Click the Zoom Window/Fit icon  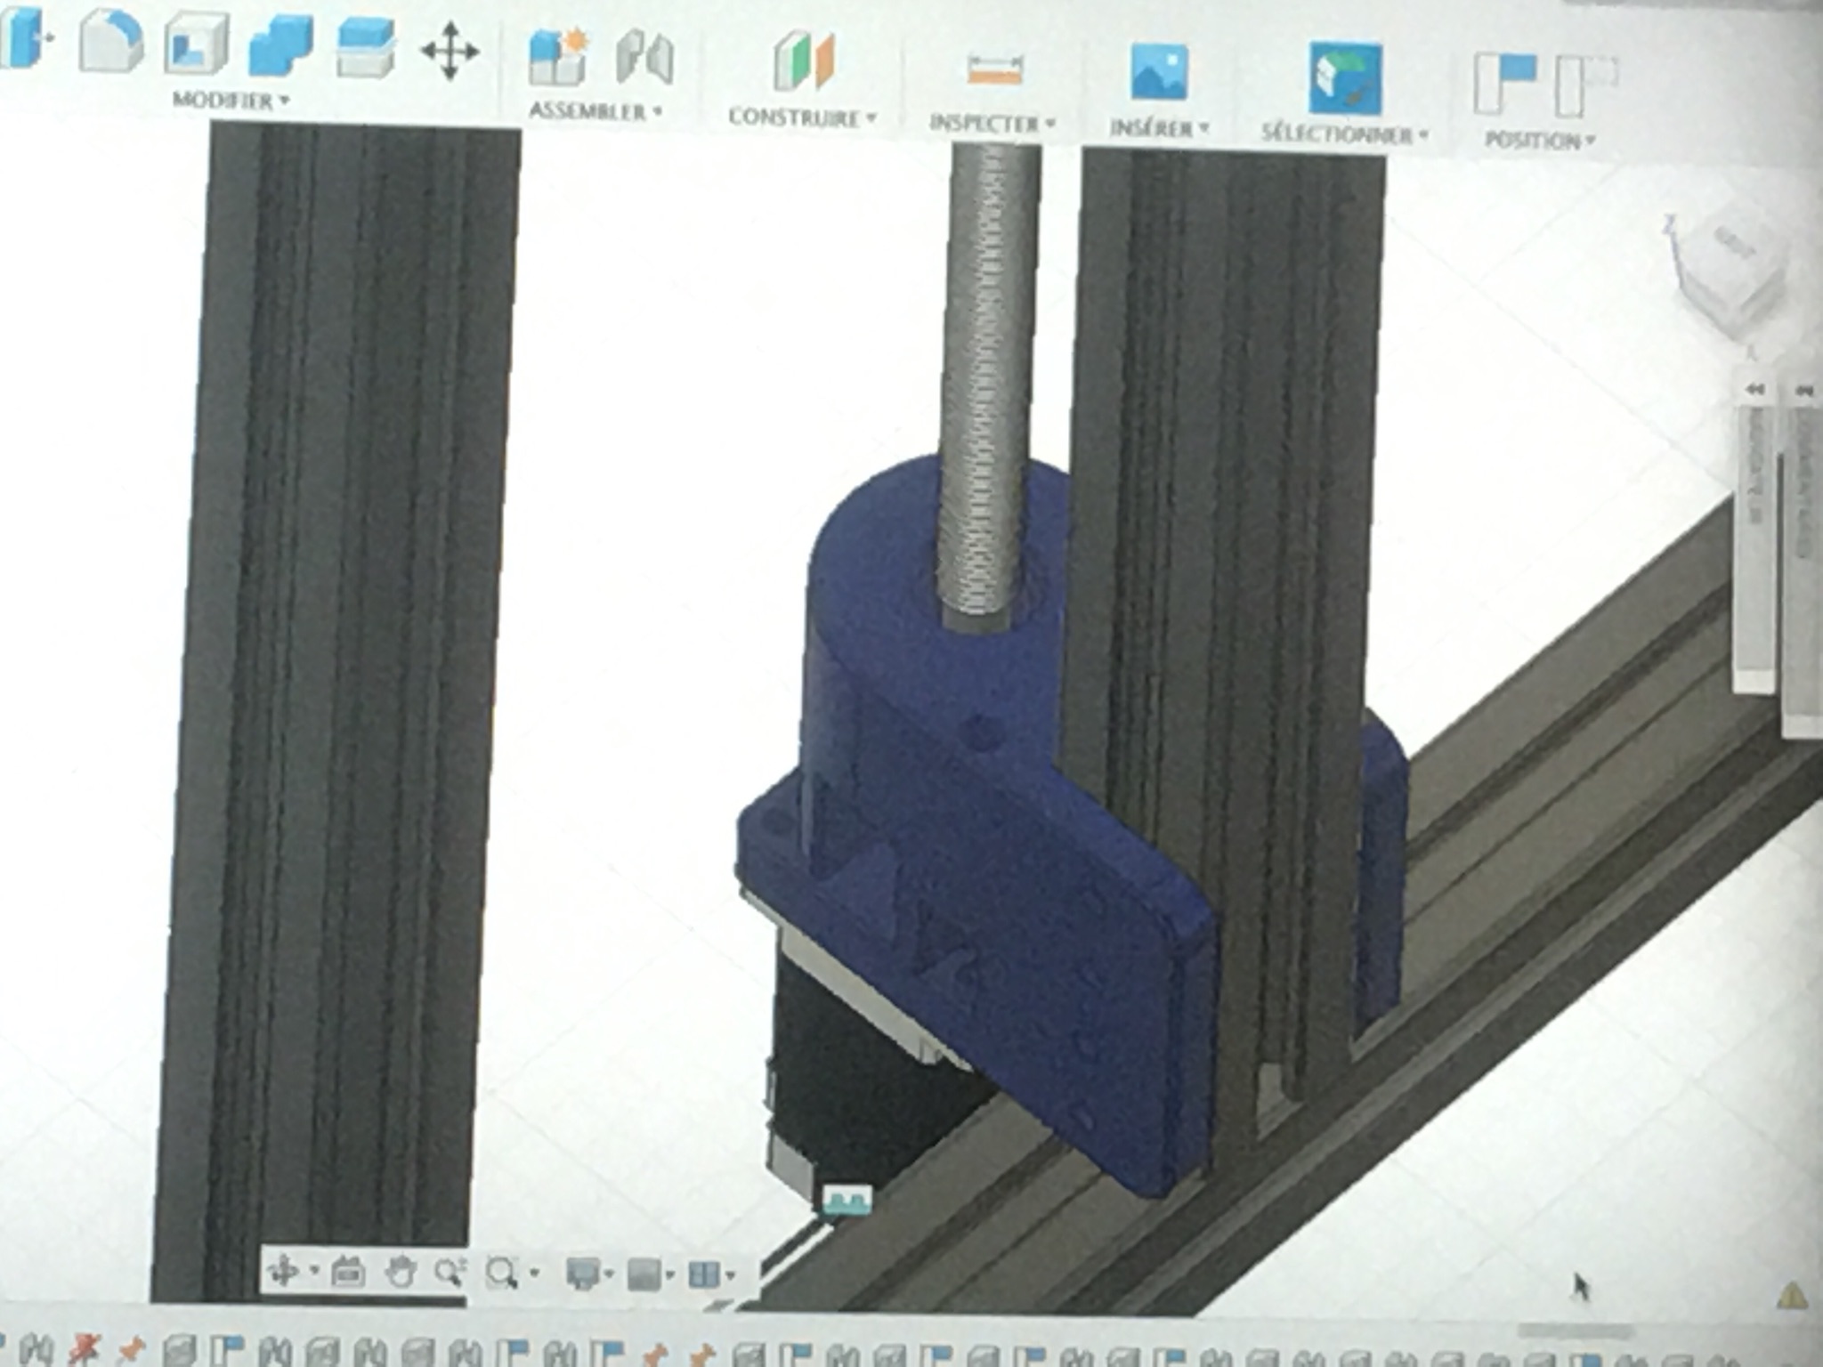point(503,1274)
